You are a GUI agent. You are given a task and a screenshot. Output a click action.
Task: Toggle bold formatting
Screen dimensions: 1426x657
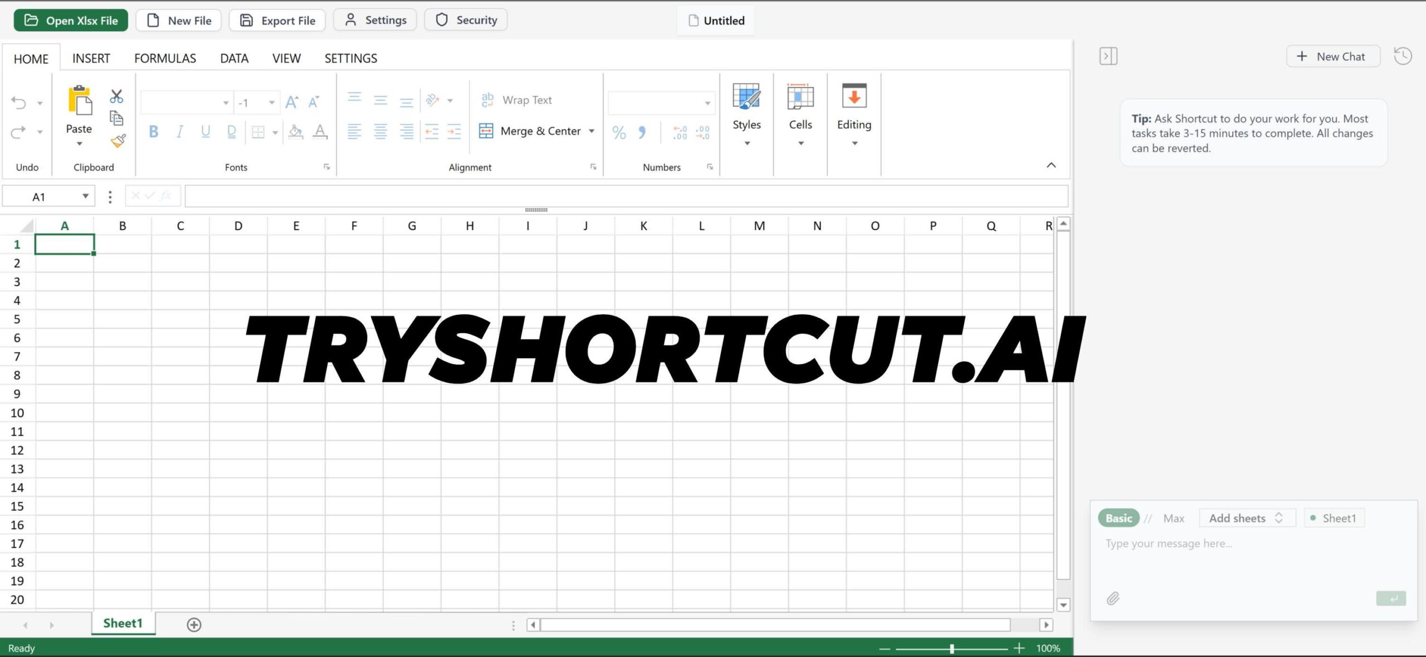point(154,132)
